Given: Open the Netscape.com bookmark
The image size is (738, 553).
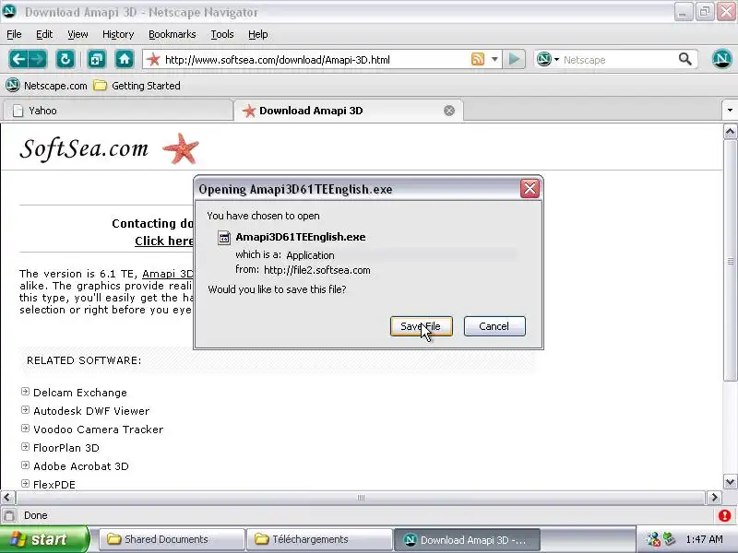Looking at the screenshot, I should [47, 86].
